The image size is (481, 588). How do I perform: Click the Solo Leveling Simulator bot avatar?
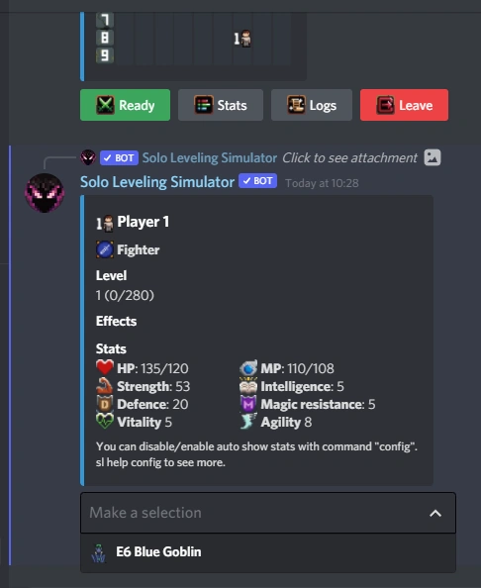[x=45, y=193]
